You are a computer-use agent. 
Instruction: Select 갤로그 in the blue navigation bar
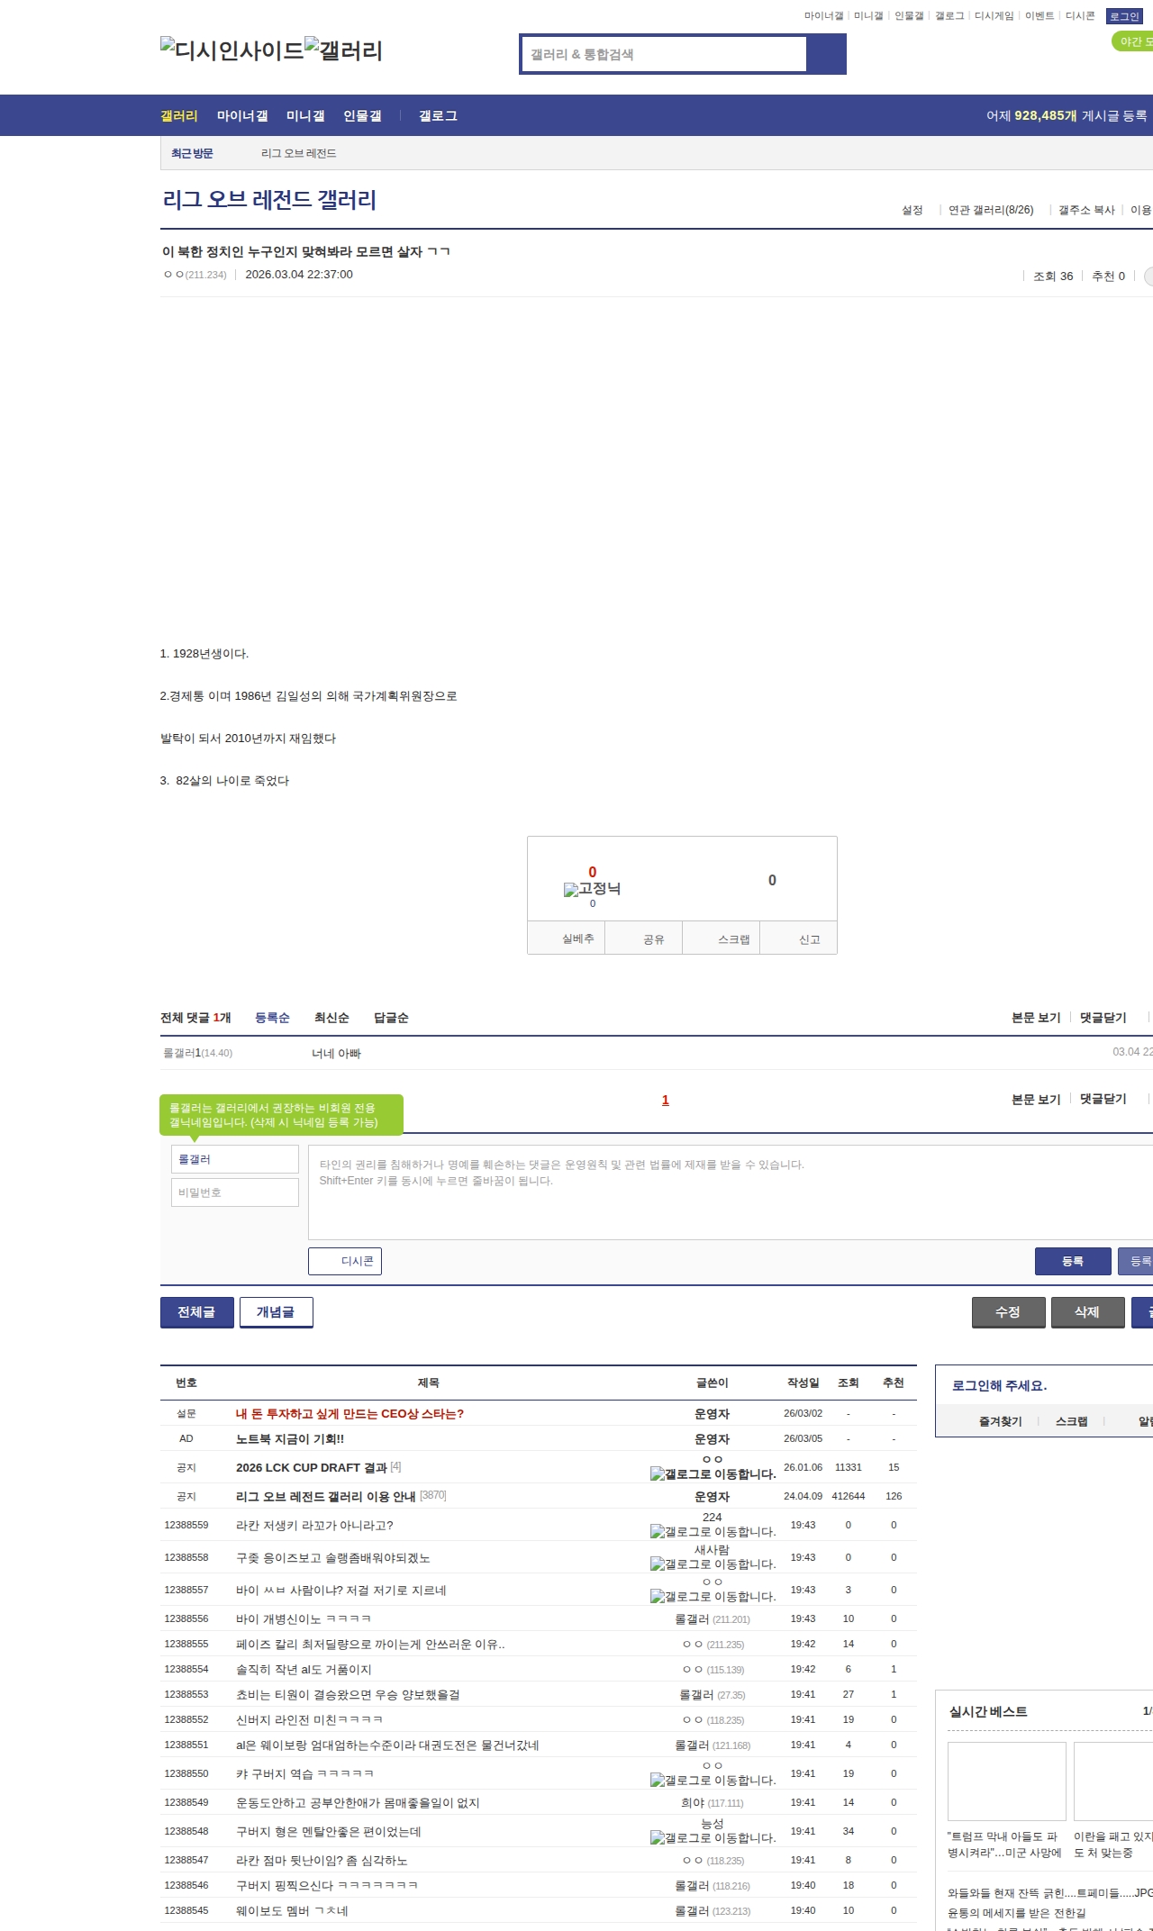[x=438, y=116]
